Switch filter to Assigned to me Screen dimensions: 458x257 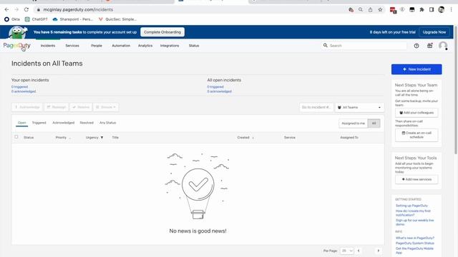[353, 124]
